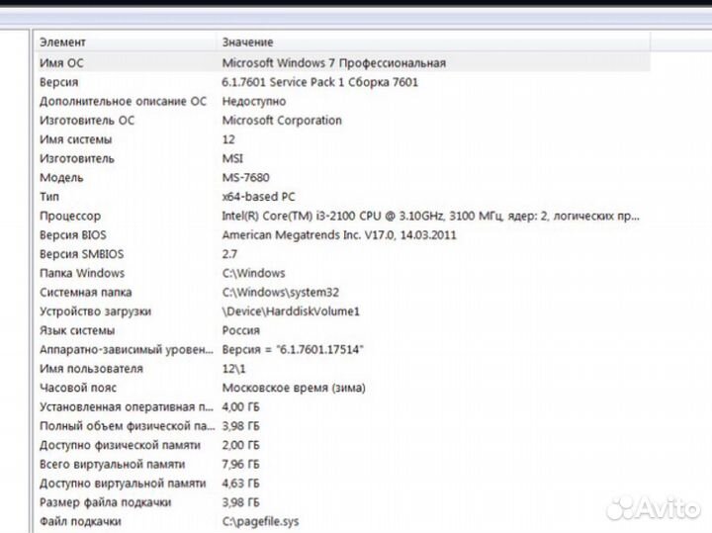Select the "Часовой пояс" row

(342, 388)
